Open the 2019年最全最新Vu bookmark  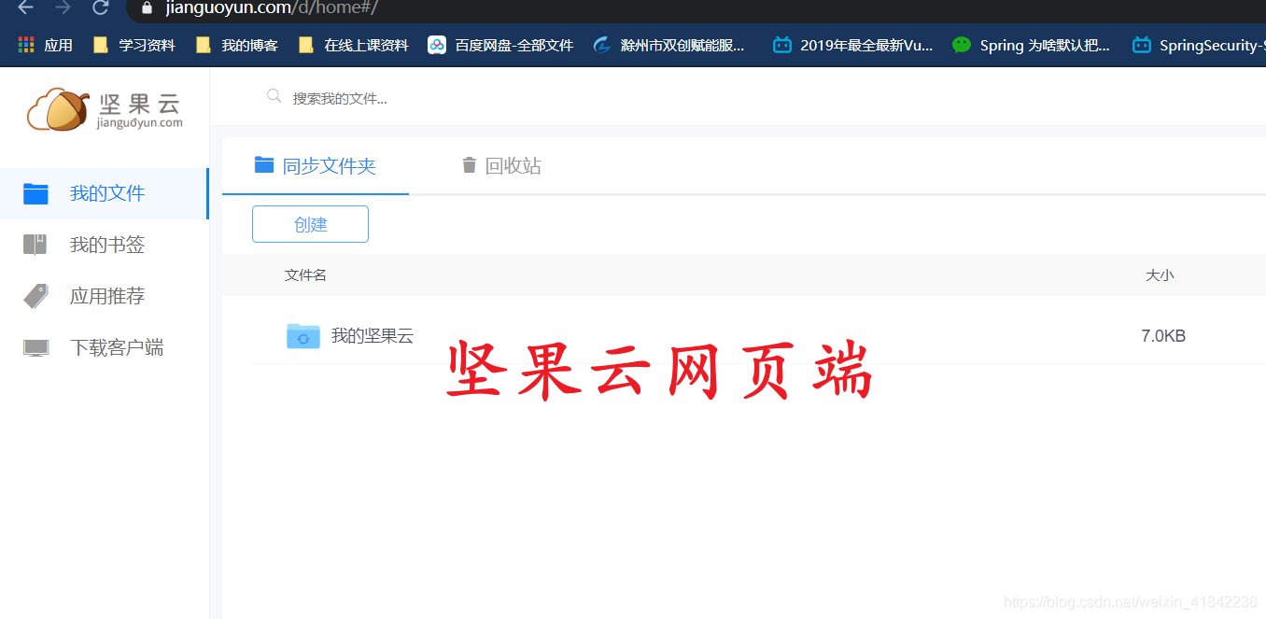[x=853, y=45]
